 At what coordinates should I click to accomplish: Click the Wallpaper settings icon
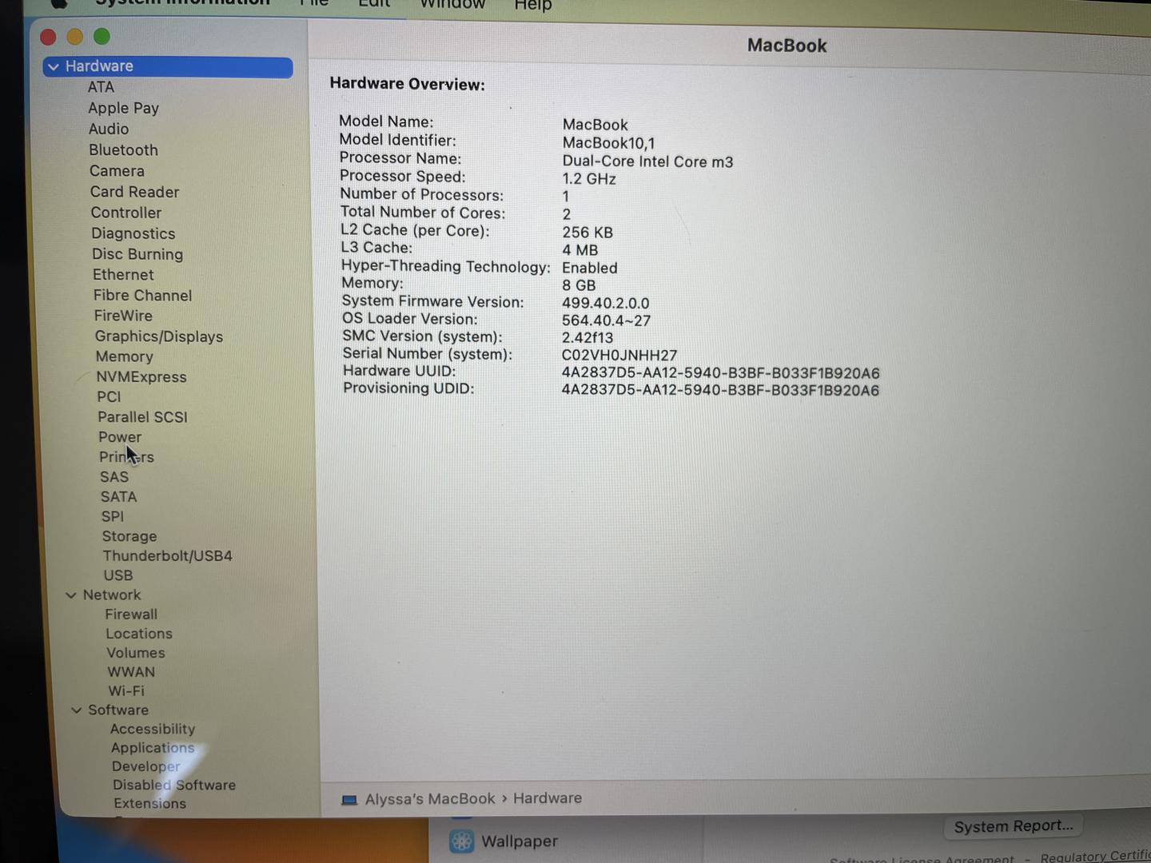click(461, 841)
